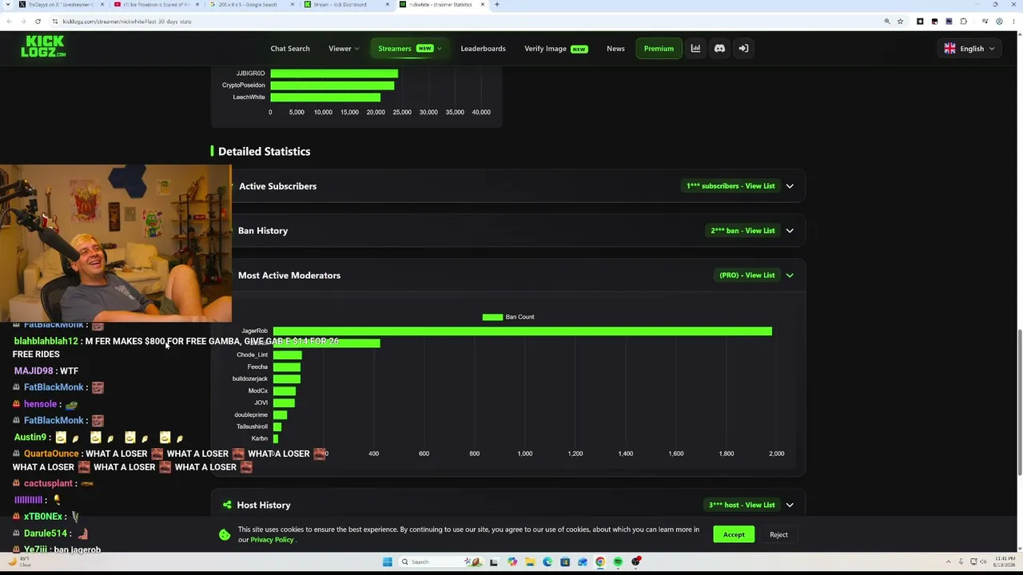Screen dimensions: 1023x575
Task: Open the statistics chart icon in navbar
Action: 695,49
